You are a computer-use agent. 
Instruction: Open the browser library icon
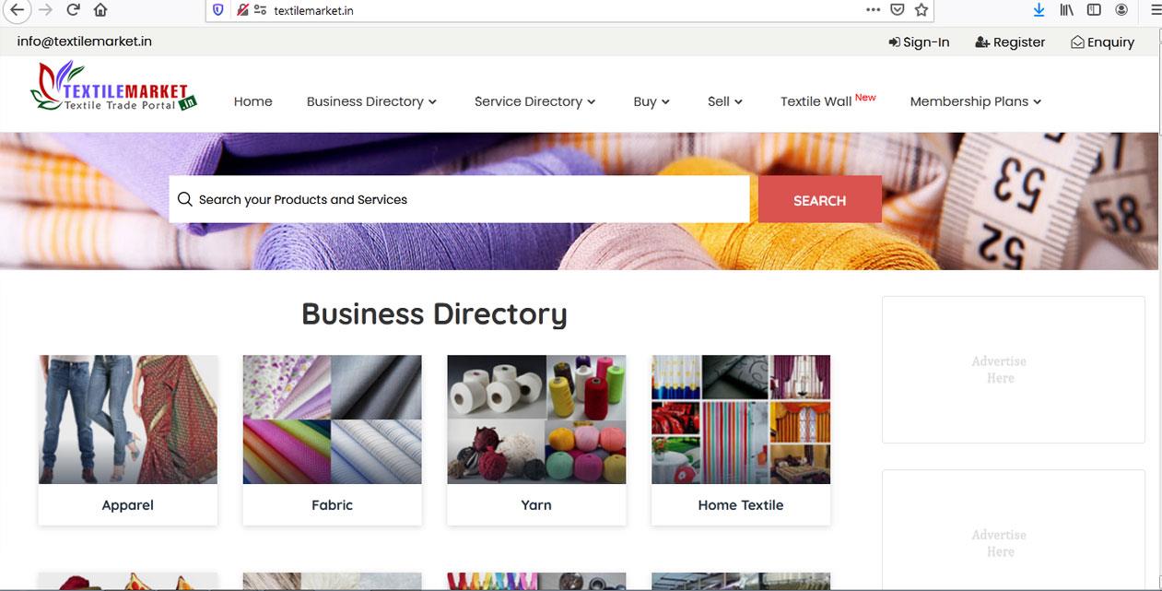(x=1067, y=10)
